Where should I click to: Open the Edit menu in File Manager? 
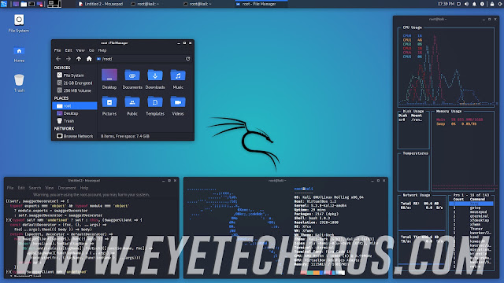[x=69, y=50]
